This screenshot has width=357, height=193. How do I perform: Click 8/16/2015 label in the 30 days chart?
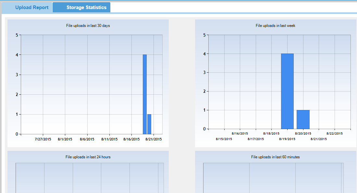[x=131, y=139]
